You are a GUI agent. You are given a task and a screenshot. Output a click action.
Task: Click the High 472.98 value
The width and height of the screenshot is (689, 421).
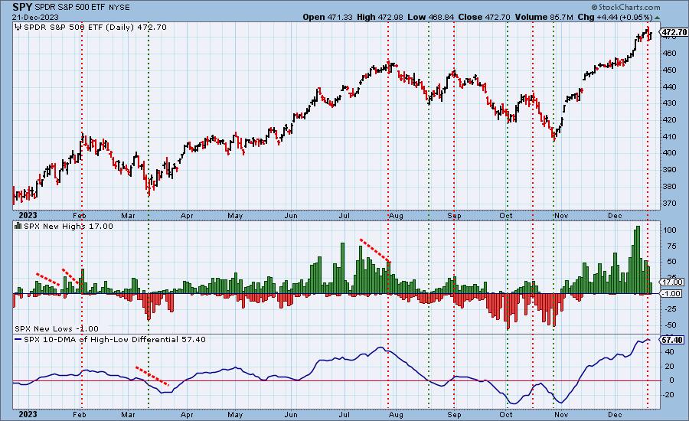[380, 17]
